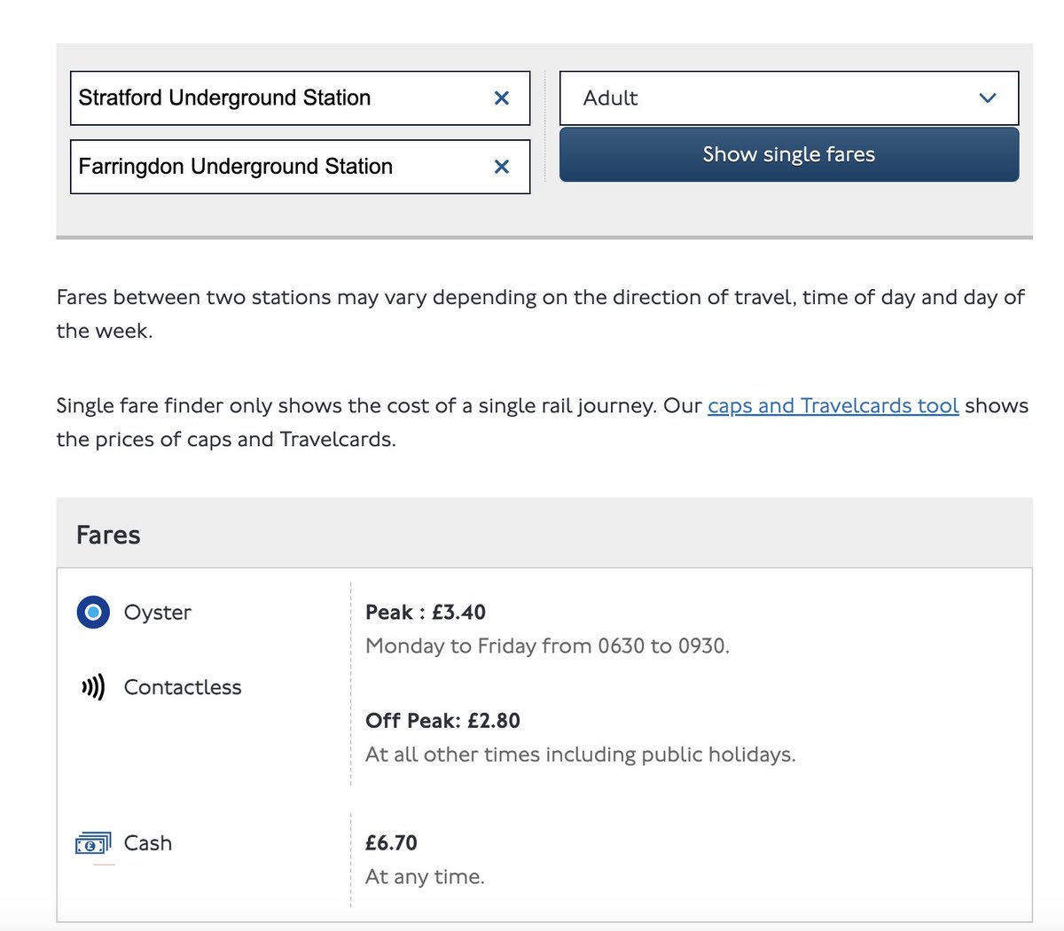Image resolution: width=1064 pixels, height=931 pixels.
Task: Click Show single fares button
Action: [789, 154]
